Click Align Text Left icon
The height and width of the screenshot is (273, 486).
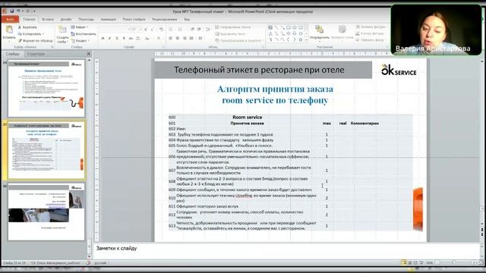(170, 38)
